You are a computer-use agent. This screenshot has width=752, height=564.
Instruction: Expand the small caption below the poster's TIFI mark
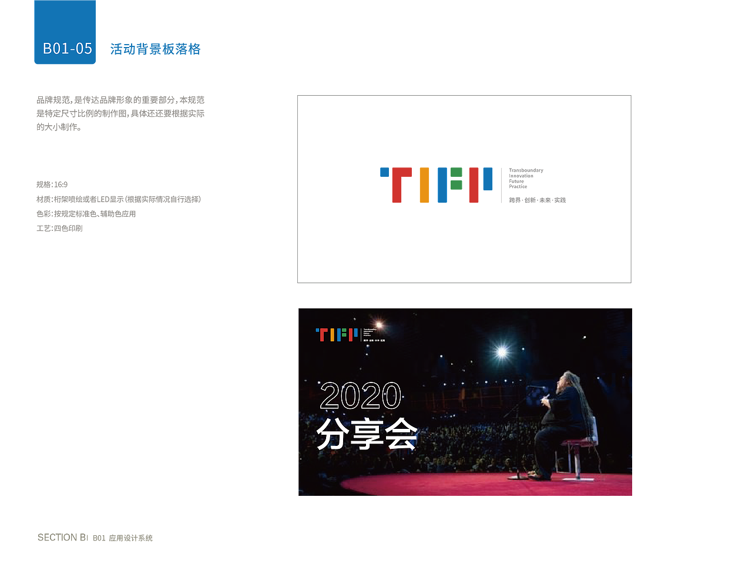374,340
